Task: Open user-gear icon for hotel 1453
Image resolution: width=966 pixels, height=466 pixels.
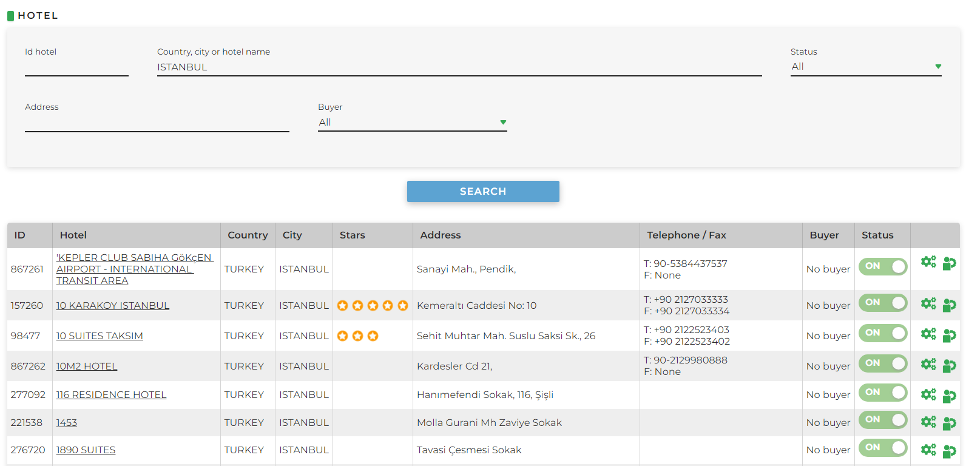Action: coord(950,424)
